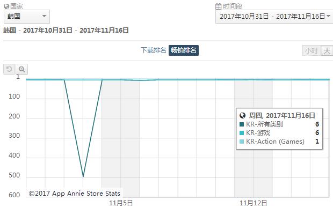Click the calendar icon beside 时间段
Image resolution: width=333 pixels, height=208 pixels.
218,6
